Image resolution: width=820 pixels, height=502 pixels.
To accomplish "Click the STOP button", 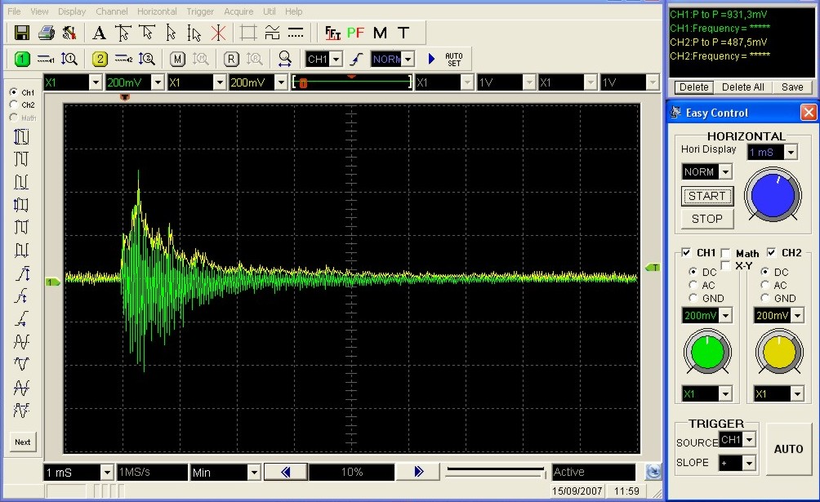I will pos(707,219).
